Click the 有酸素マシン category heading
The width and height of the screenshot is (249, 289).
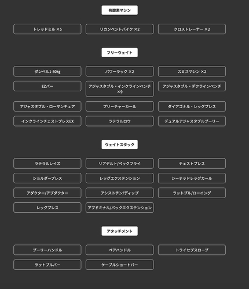point(119,10)
